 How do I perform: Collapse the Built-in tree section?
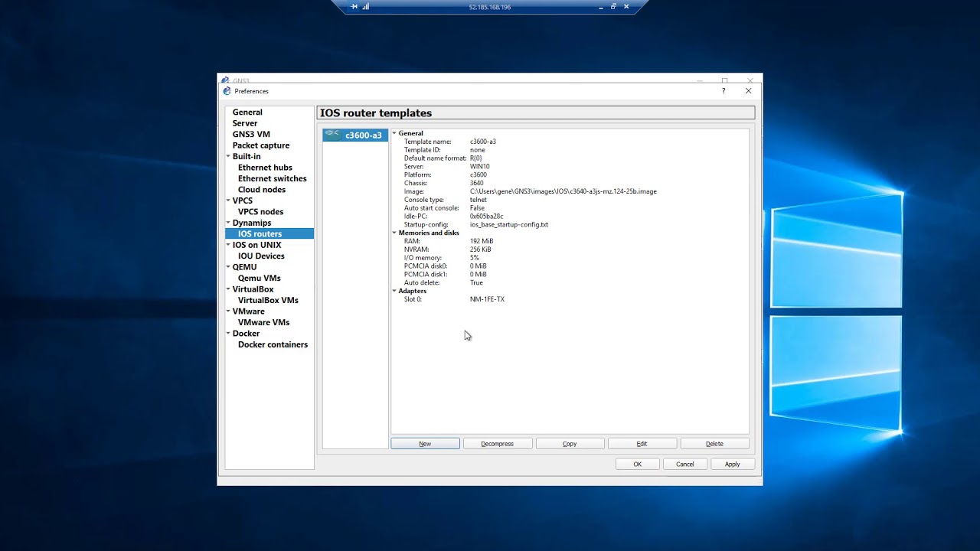tap(228, 157)
